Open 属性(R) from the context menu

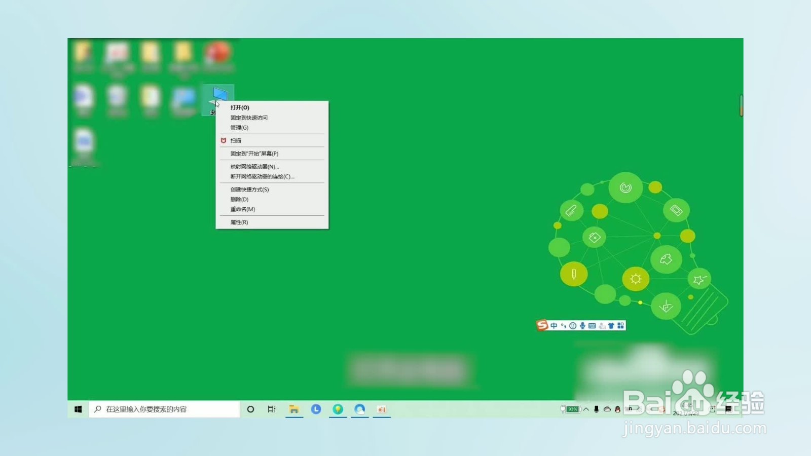(272, 222)
